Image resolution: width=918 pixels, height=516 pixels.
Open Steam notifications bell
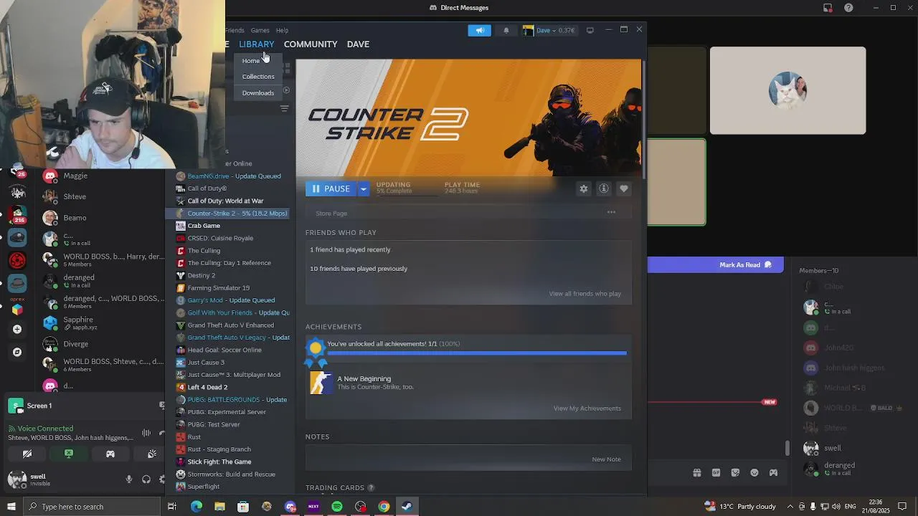pyautogui.click(x=506, y=30)
